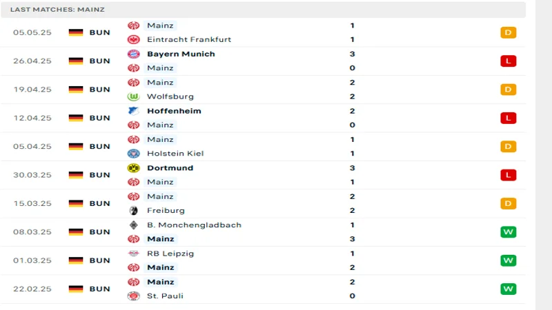Click the Hoffenheim club crest

point(134,111)
